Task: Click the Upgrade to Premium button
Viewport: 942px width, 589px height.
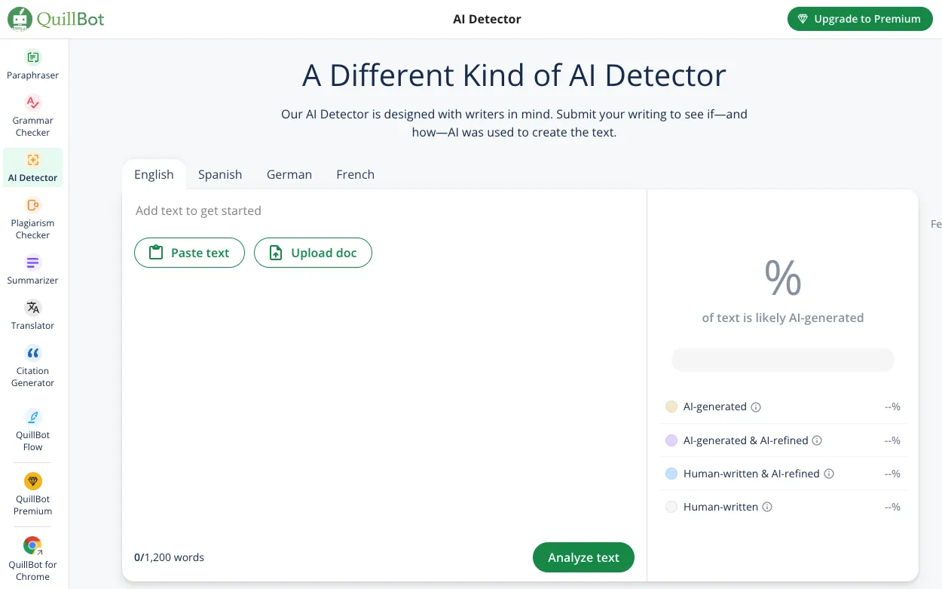Action: pos(859,19)
